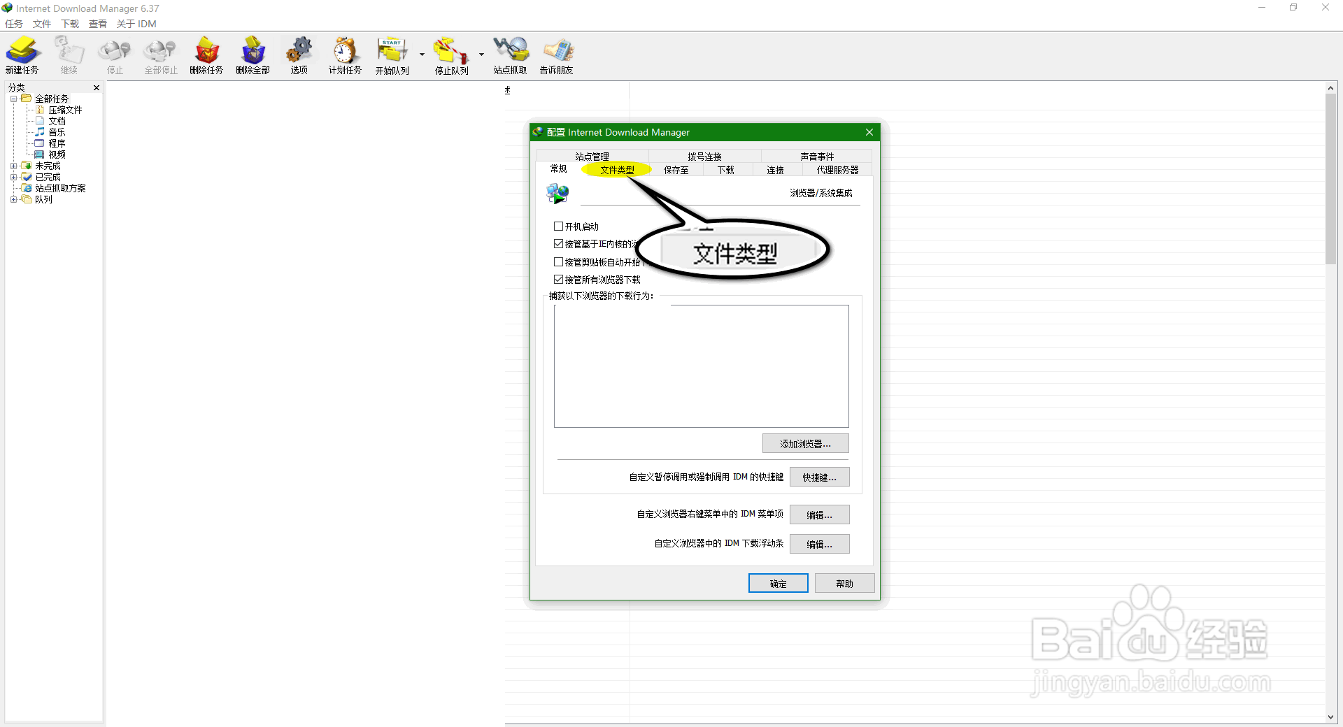Expand the 已完成 tree node
The width and height of the screenshot is (1343, 727).
[x=13, y=177]
